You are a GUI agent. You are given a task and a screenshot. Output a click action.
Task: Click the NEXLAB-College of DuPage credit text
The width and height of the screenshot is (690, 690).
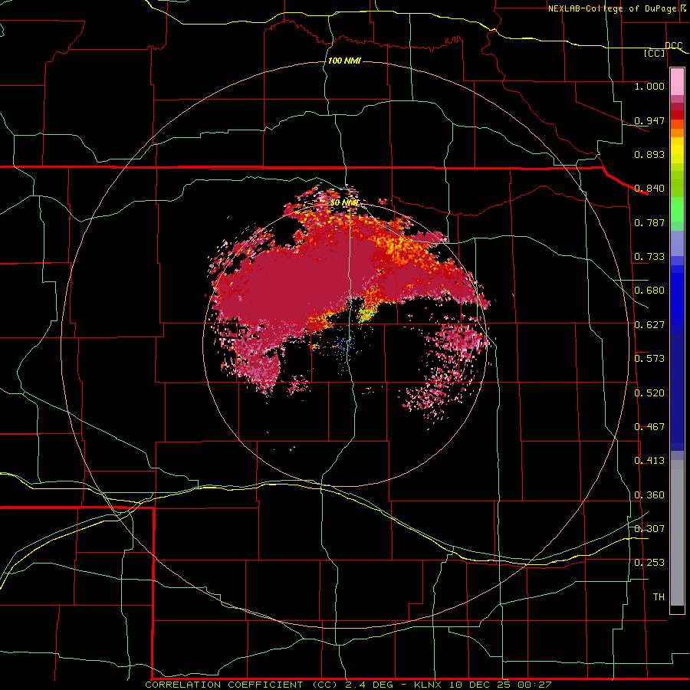pos(612,8)
